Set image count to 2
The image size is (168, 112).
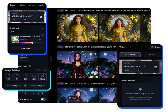[25, 93]
